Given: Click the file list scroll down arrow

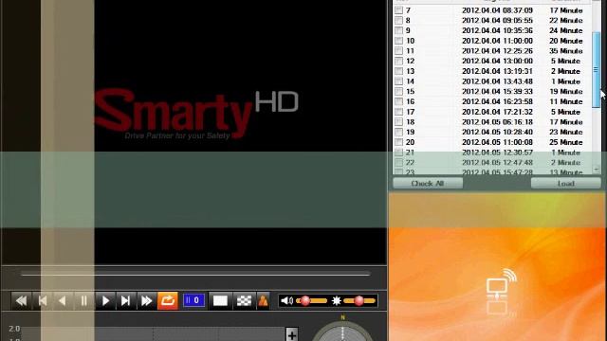Looking at the screenshot, I should tap(597, 169).
